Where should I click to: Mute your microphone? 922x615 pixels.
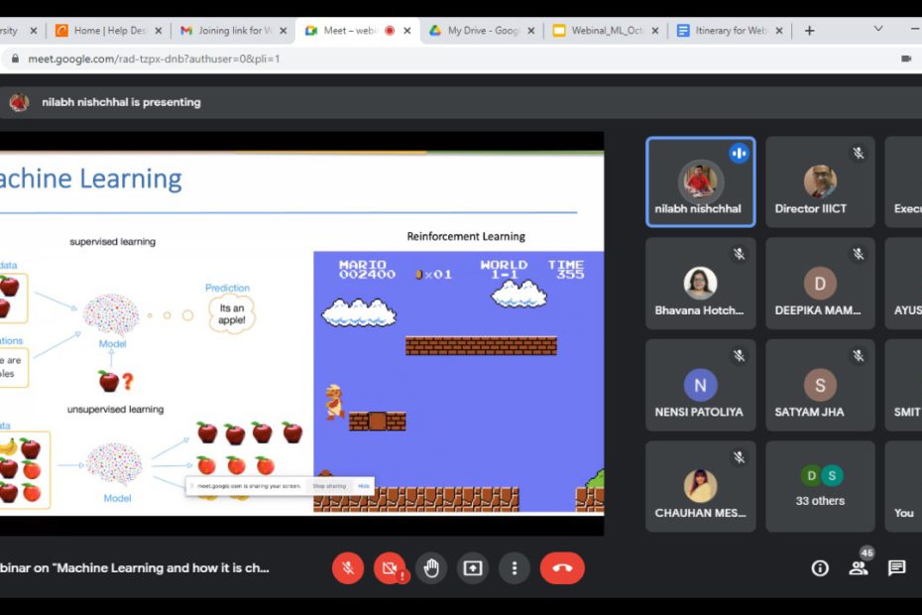tap(347, 568)
